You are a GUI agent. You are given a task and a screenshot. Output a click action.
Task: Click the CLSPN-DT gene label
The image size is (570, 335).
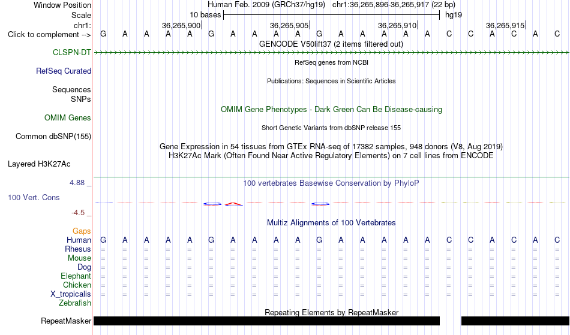pos(71,53)
